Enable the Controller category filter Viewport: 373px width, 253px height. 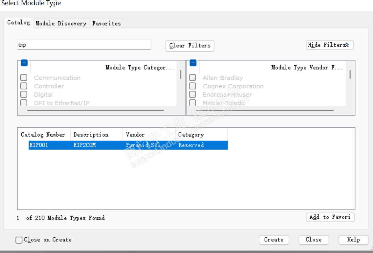click(x=24, y=86)
